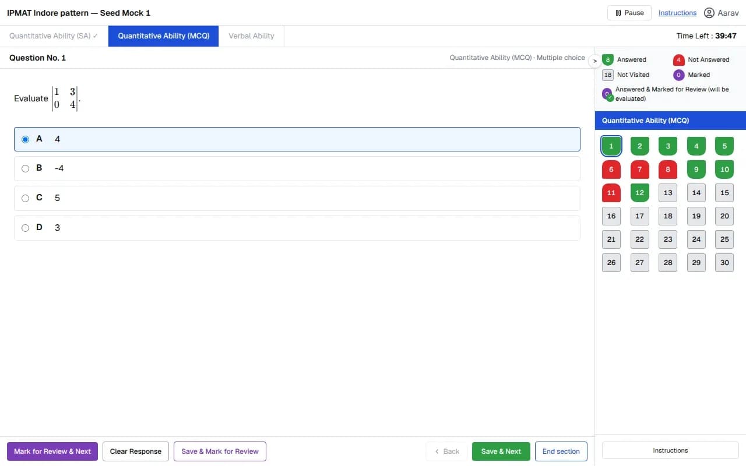Click the Answered & Marked for Review badge

(x=607, y=94)
